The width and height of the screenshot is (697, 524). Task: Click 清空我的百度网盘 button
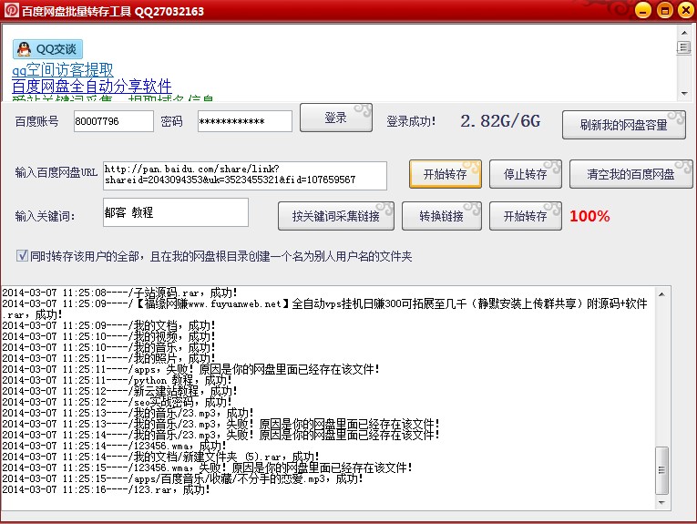(x=630, y=174)
